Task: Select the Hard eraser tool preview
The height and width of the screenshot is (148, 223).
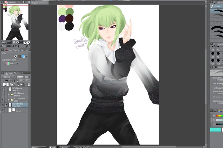Action: point(216,73)
